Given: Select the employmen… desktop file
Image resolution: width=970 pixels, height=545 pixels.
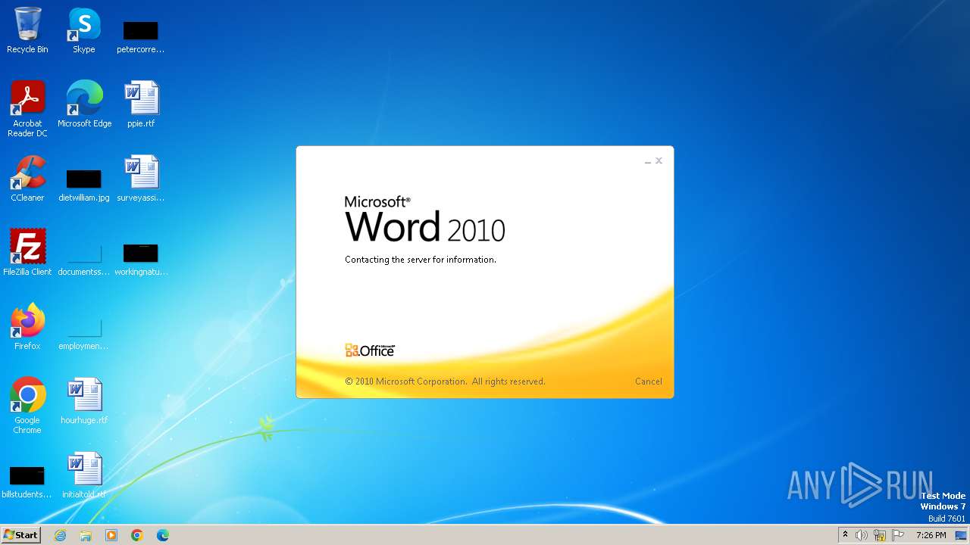Looking at the screenshot, I should (84, 333).
